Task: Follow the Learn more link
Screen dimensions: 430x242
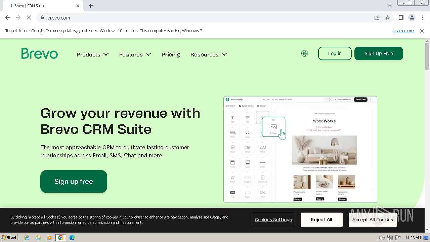Action: pyautogui.click(x=403, y=31)
